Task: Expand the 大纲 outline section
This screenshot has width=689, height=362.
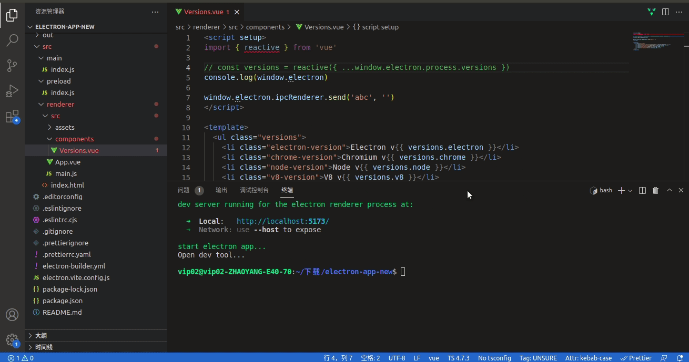Action: tap(37, 335)
